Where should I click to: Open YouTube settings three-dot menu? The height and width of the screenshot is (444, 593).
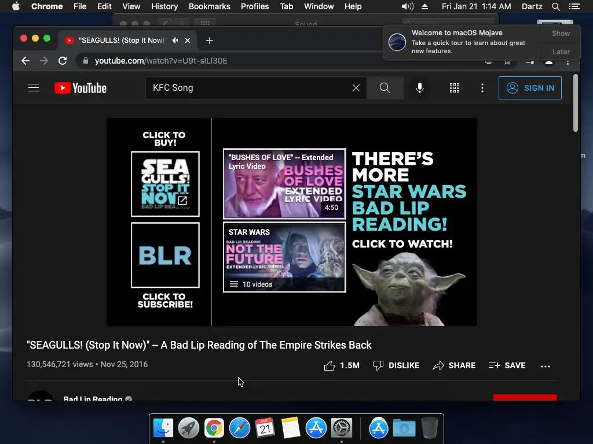(482, 88)
